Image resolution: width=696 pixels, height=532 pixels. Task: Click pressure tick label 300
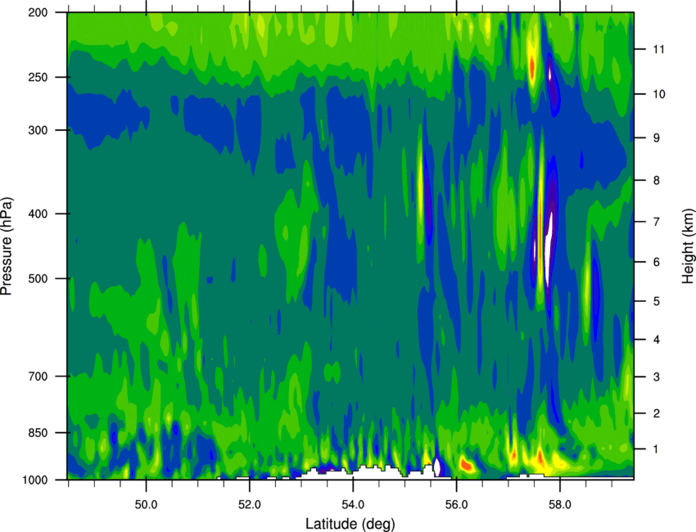click(38, 130)
